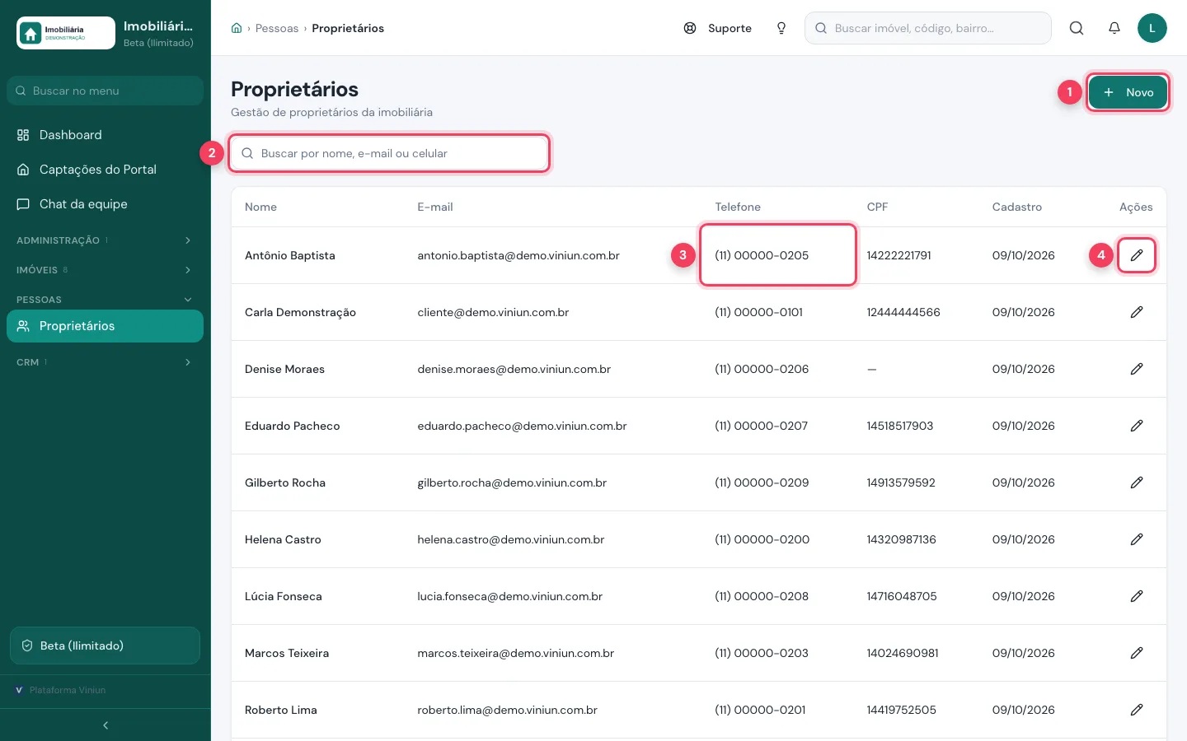The width and height of the screenshot is (1187, 741).
Task: Click CPF 12444444566 in Carla's row
Action: tap(903, 312)
